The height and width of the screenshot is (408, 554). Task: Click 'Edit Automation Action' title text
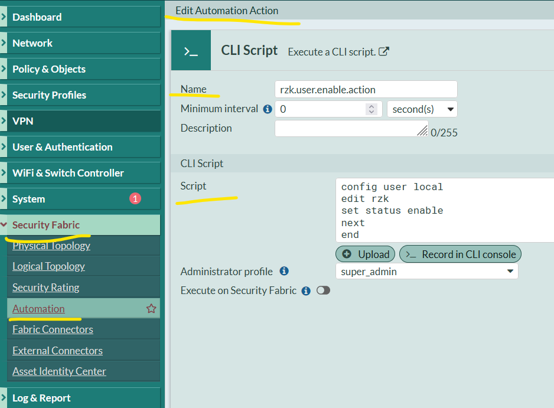point(227,11)
